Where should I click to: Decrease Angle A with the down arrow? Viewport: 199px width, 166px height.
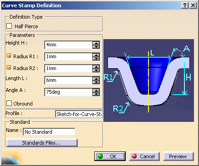click(96, 94)
